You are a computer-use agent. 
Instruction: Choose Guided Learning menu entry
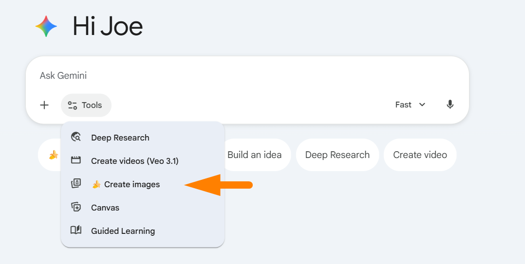[x=123, y=231]
